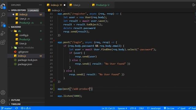Click the unsaved dot on index.js tab

click(65, 5)
